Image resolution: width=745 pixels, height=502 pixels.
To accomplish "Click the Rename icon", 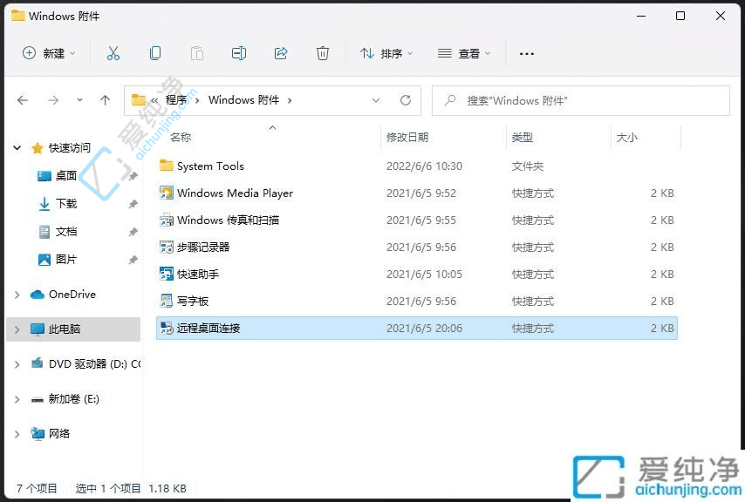I will point(238,53).
